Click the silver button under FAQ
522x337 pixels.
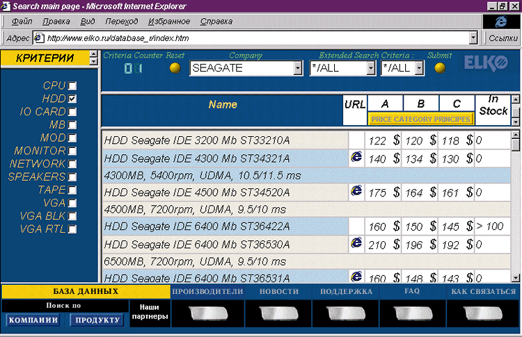[x=413, y=313]
